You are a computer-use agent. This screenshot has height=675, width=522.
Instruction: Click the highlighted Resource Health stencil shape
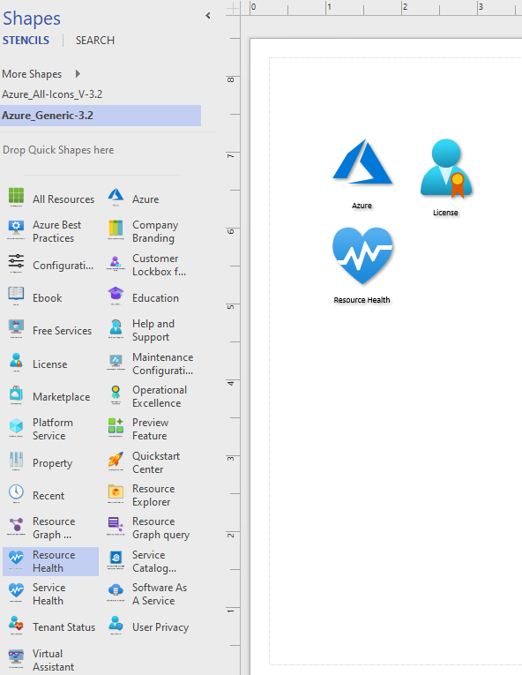click(51, 561)
